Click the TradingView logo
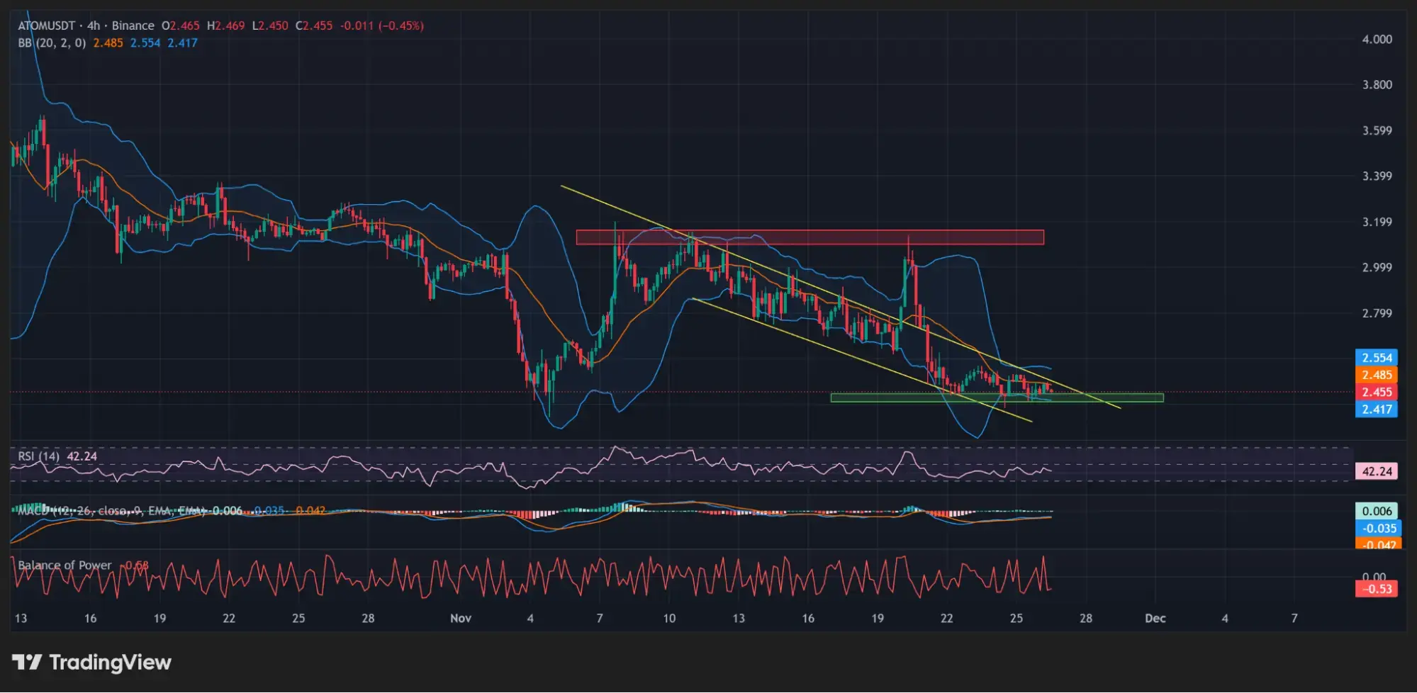 (x=92, y=663)
